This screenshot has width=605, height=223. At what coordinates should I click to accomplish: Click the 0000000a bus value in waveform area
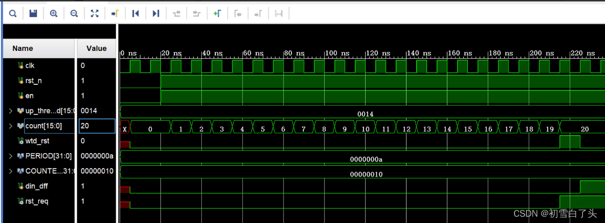click(366, 159)
